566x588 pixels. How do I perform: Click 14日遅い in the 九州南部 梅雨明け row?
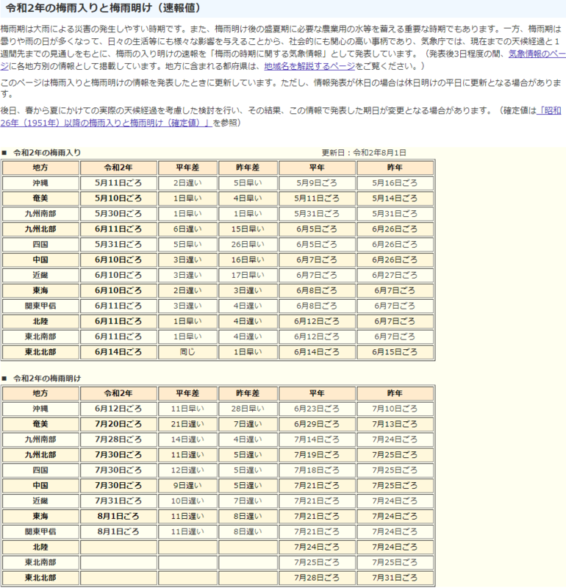click(187, 440)
